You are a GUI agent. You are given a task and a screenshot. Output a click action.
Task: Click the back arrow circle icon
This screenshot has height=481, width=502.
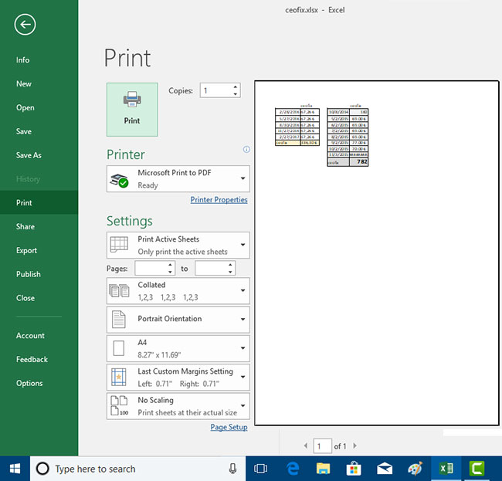pyautogui.click(x=25, y=25)
